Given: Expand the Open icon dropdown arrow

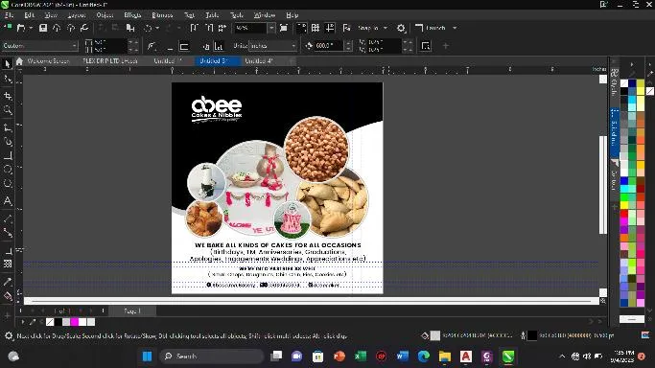Looking at the screenshot, I should 31,28.
